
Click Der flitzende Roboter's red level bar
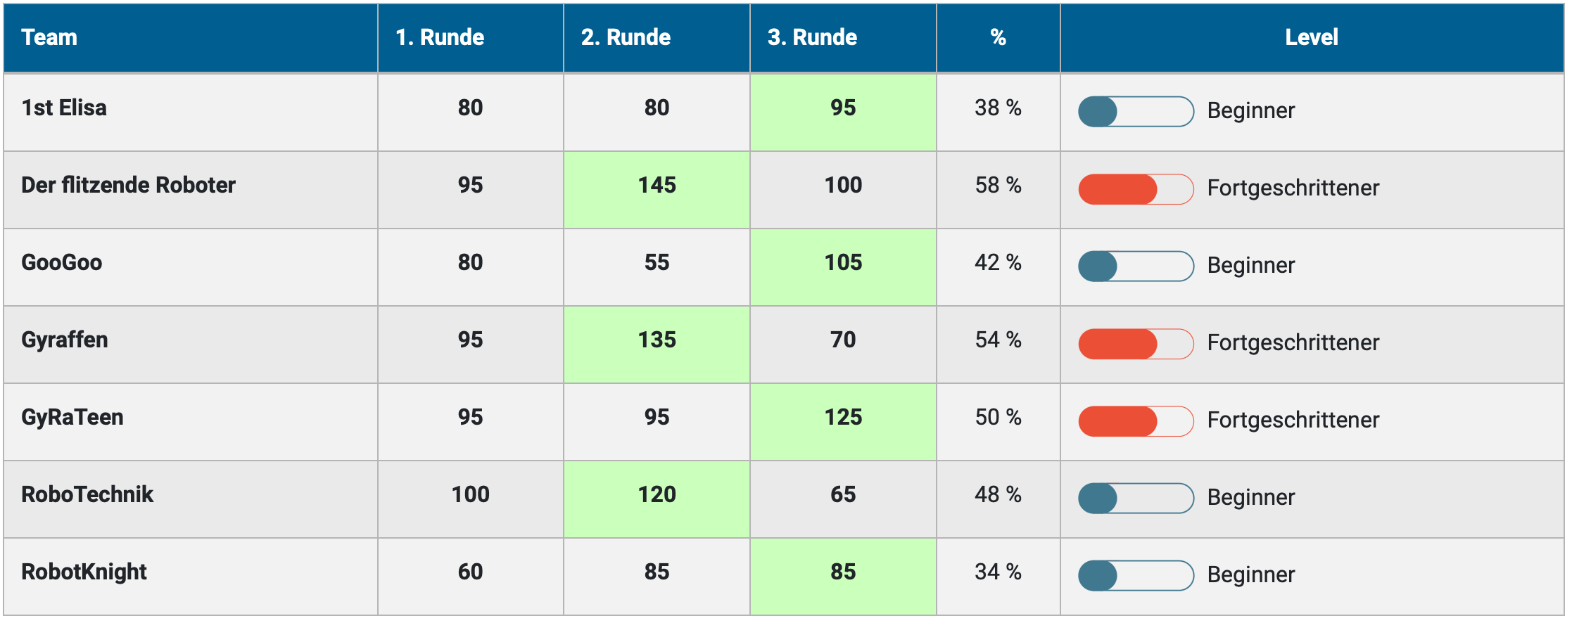click(x=1136, y=189)
